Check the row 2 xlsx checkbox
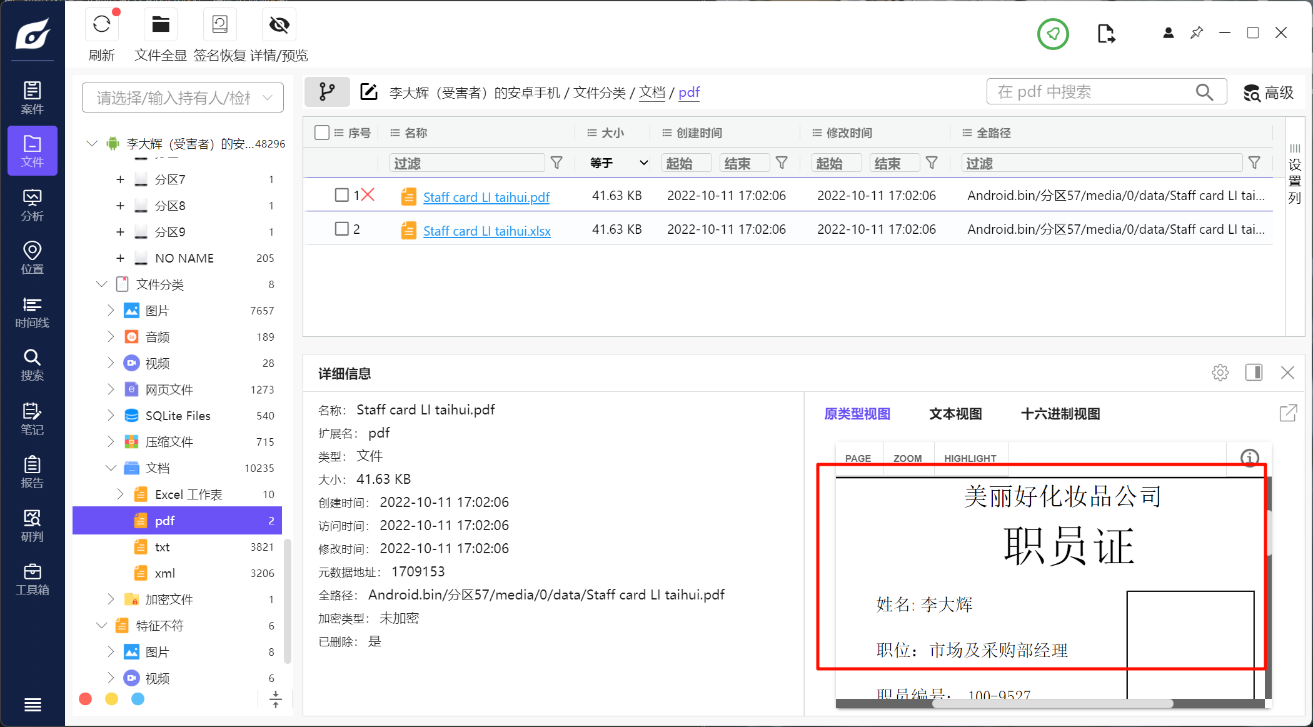 [341, 229]
